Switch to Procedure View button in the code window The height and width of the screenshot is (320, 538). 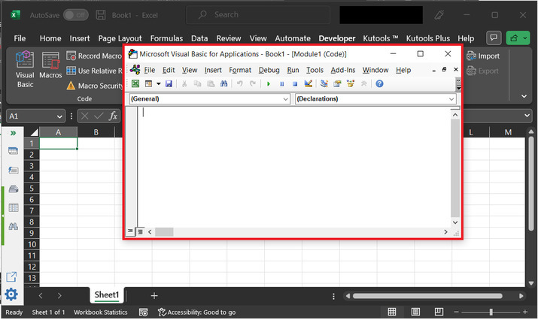point(130,231)
